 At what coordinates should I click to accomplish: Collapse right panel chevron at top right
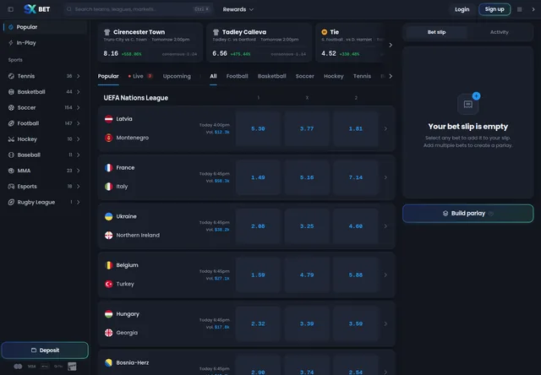click(533, 9)
